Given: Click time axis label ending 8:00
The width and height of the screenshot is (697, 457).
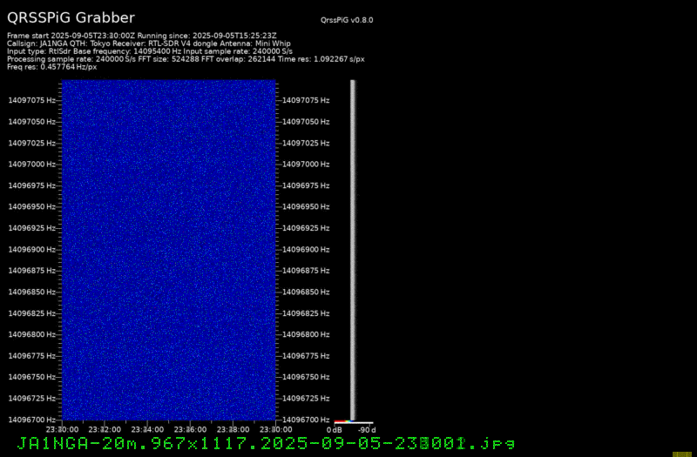Looking at the screenshot, I should [233, 430].
